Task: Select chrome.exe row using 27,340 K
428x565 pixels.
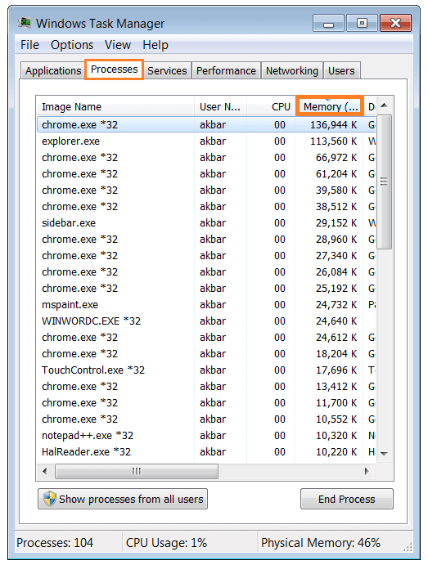Action: [x=206, y=255]
